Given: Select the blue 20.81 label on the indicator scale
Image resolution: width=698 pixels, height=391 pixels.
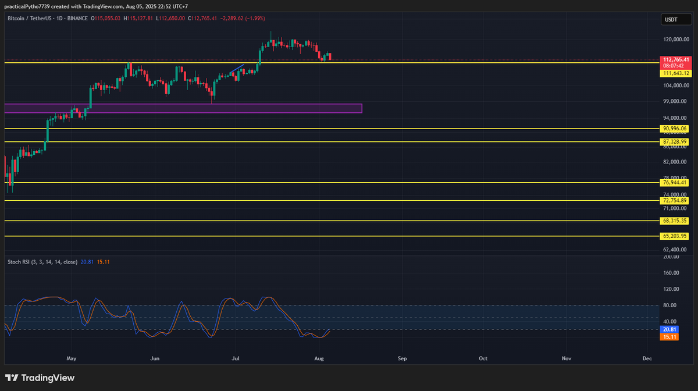Looking at the screenshot, I should click(669, 329).
